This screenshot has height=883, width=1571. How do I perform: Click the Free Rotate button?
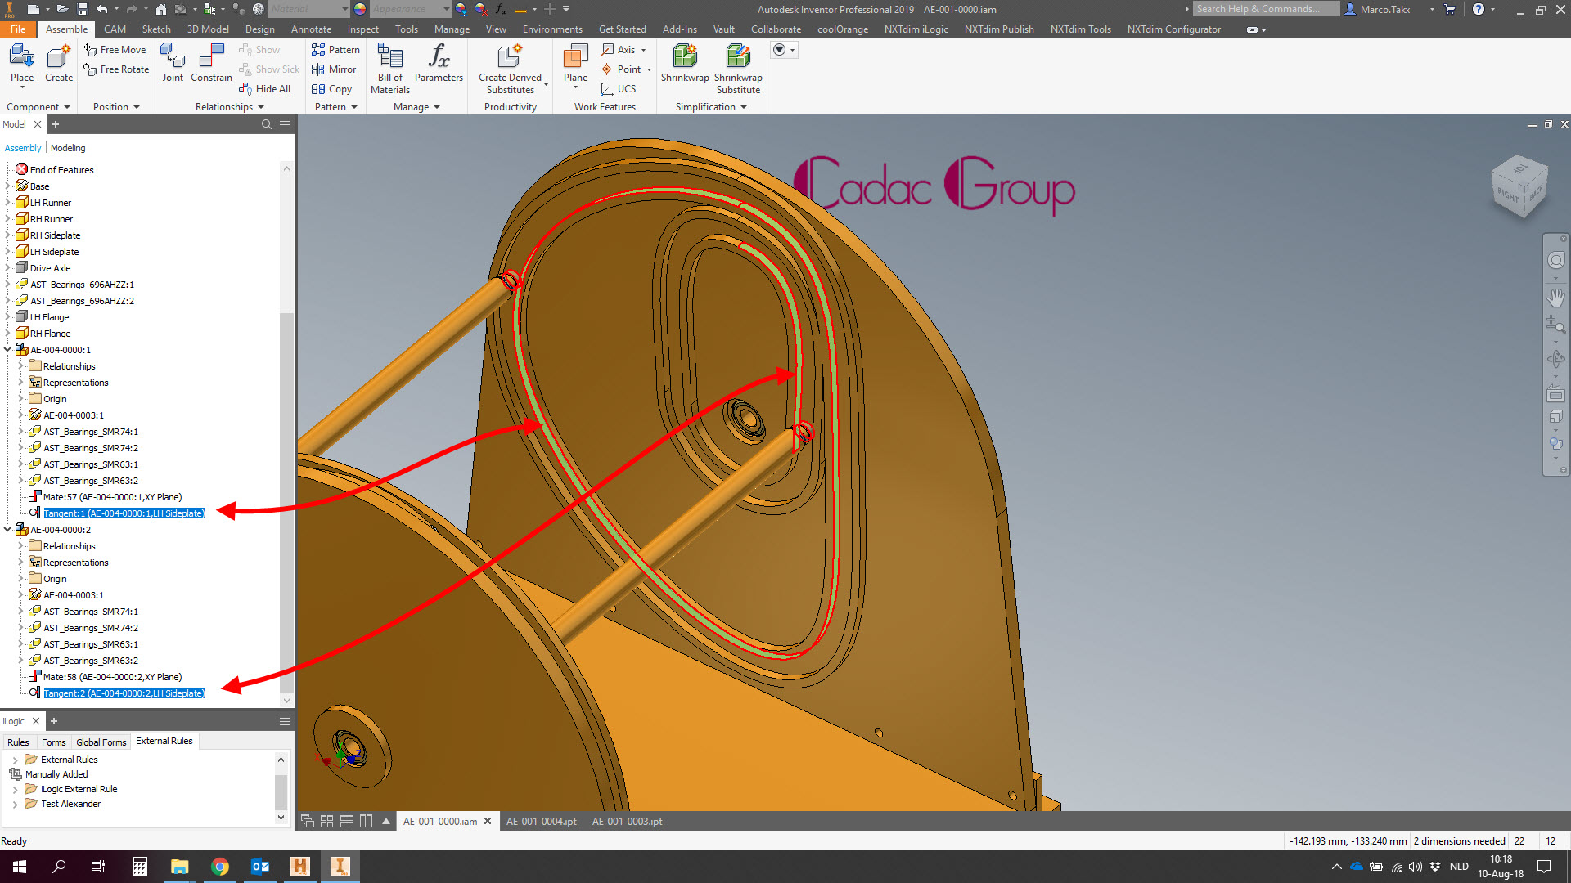[x=115, y=69]
